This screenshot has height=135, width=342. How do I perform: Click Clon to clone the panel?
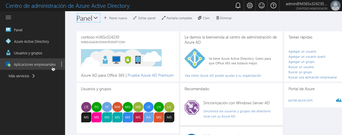pyautogui.click(x=204, y=18)
